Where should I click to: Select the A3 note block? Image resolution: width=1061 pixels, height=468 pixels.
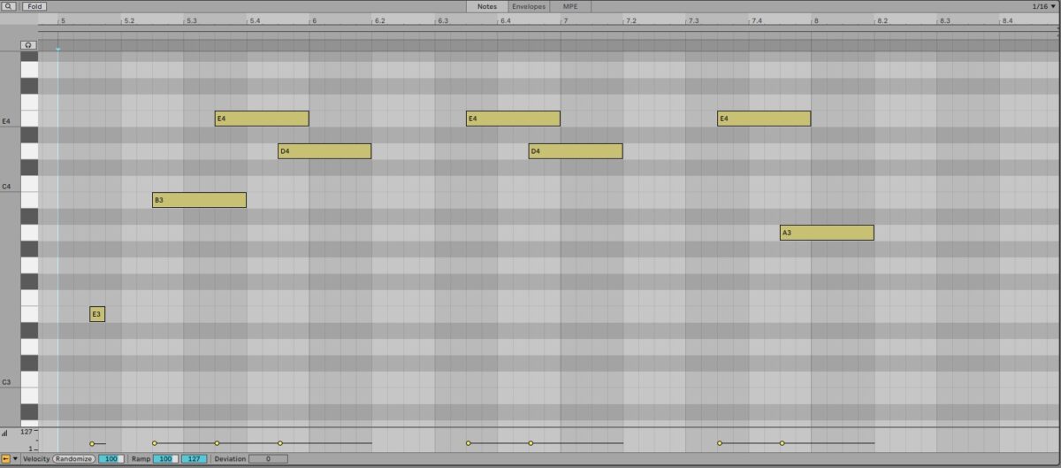click(x=827, y=233)
